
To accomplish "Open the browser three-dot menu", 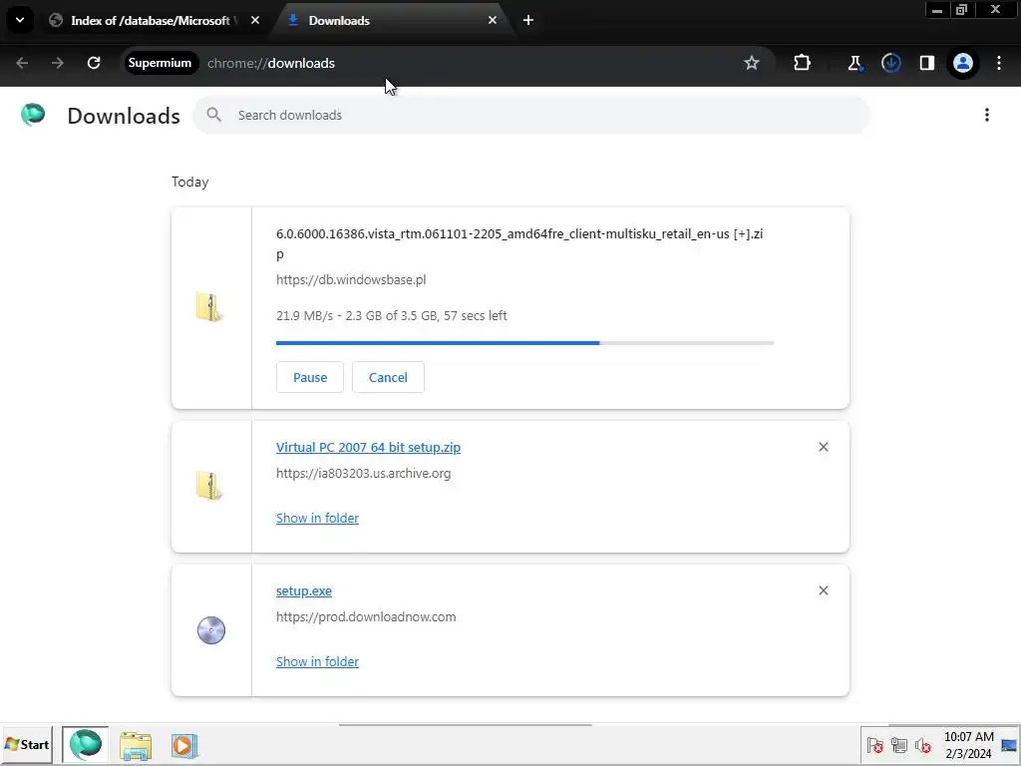I will (x=999, y=63).
